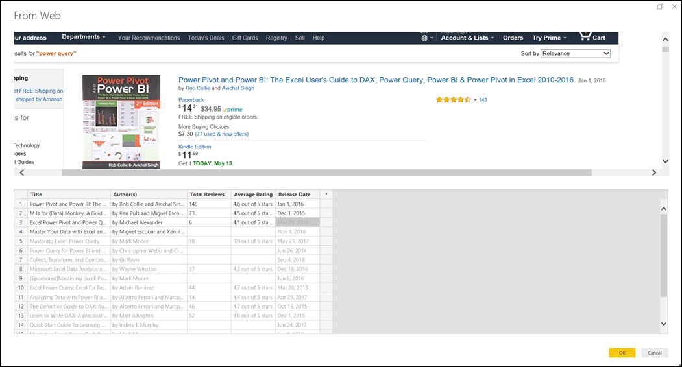Open the Try Prime dropdown
This screenshot has height=367, width=682.
[x=550, y=38]
